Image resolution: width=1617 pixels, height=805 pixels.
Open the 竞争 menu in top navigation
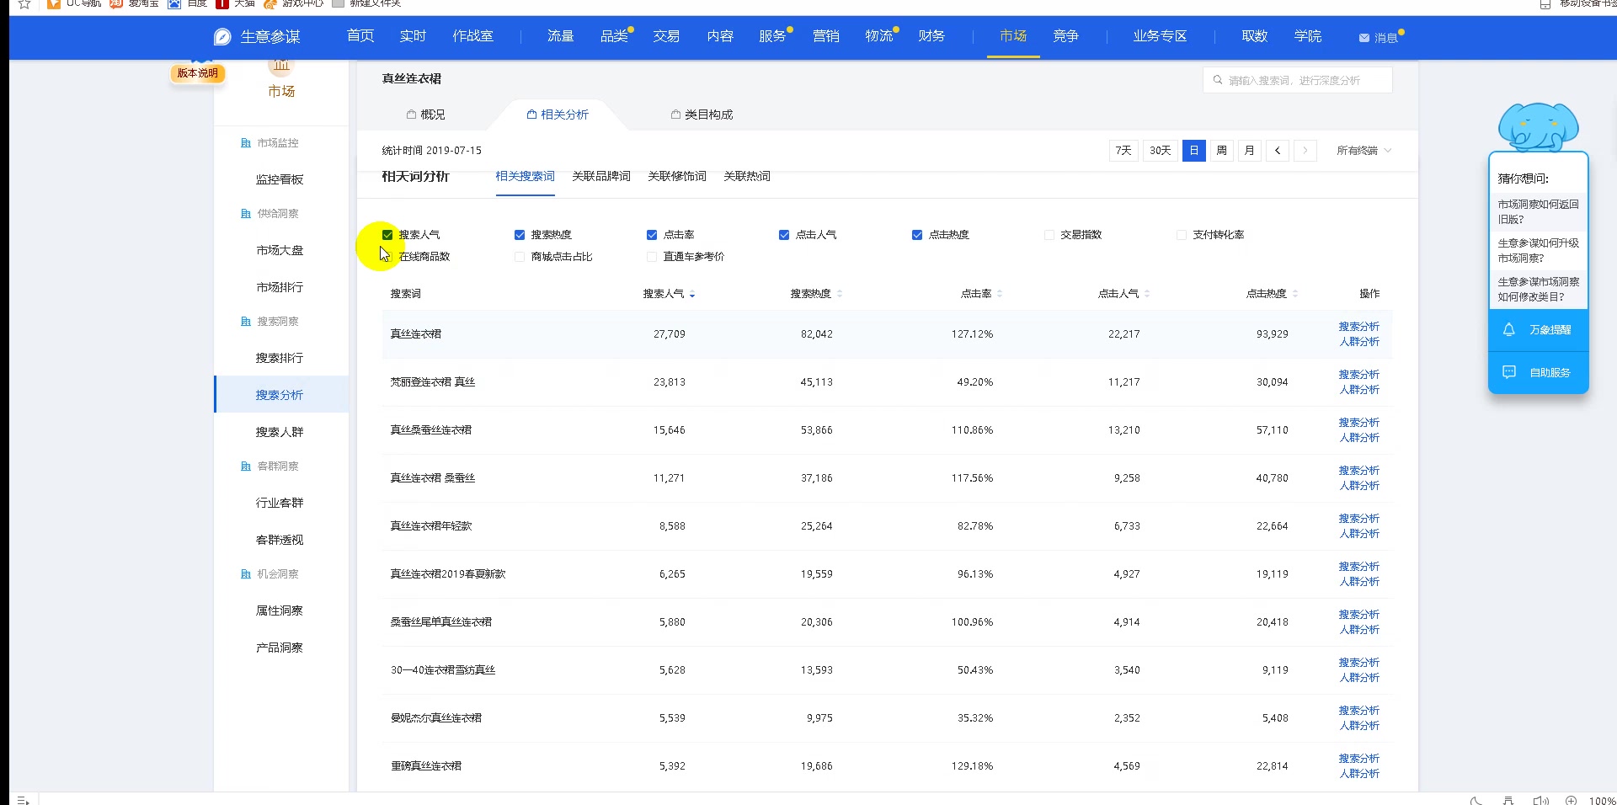[1065, 36]
